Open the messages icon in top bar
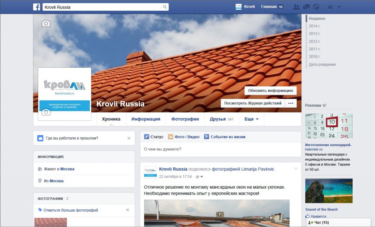This screenshot has height=227, width=375. click(307, 7)
